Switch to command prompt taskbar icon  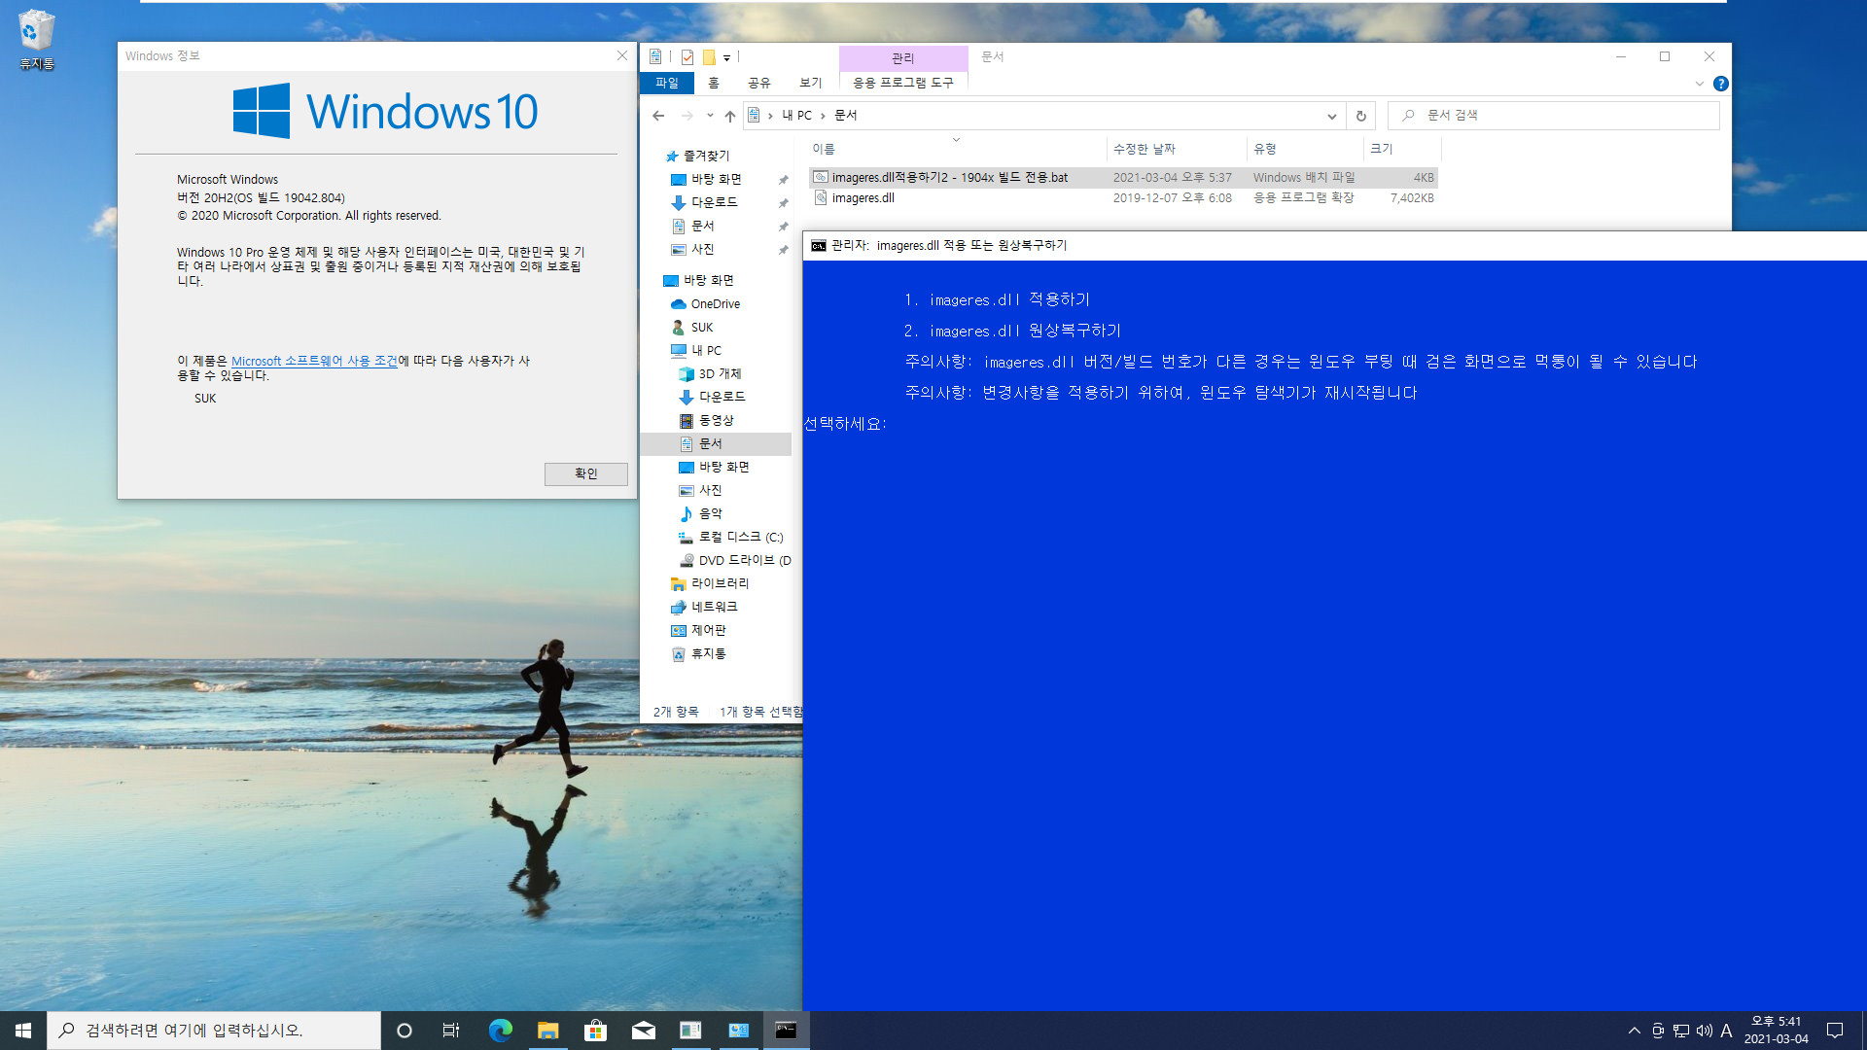pos(786,1031)
